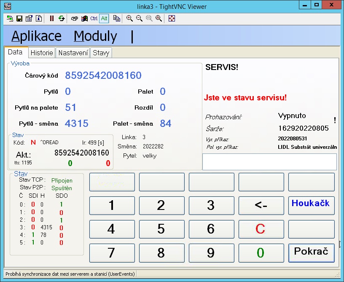Open the file transfer icon
The height and width of the screenshot is (282, 344).
point(117,19)
